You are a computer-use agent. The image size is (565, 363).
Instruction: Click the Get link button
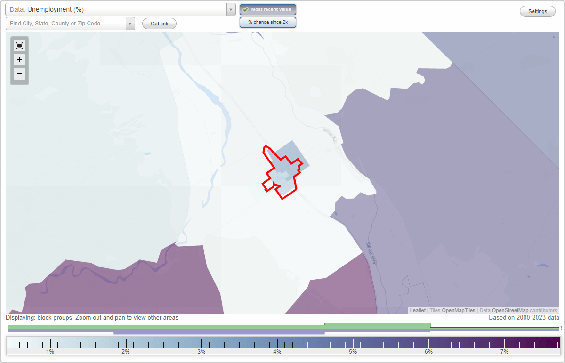coord(159,24)
